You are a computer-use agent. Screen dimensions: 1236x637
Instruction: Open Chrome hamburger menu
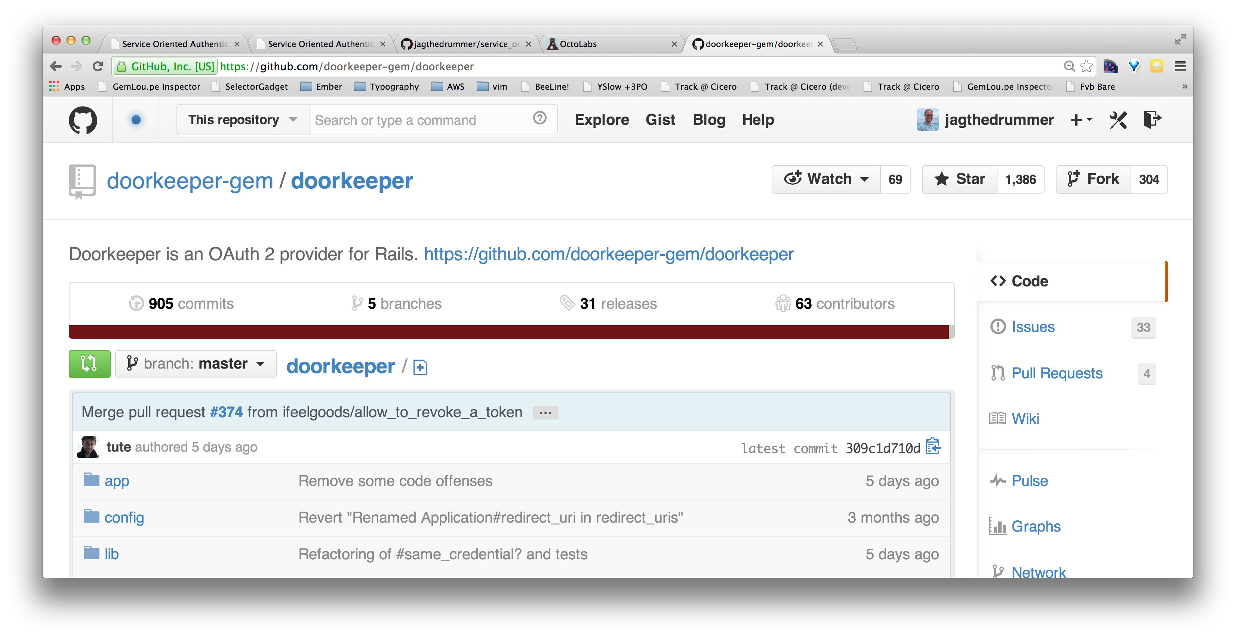(x=1180, y=66)
